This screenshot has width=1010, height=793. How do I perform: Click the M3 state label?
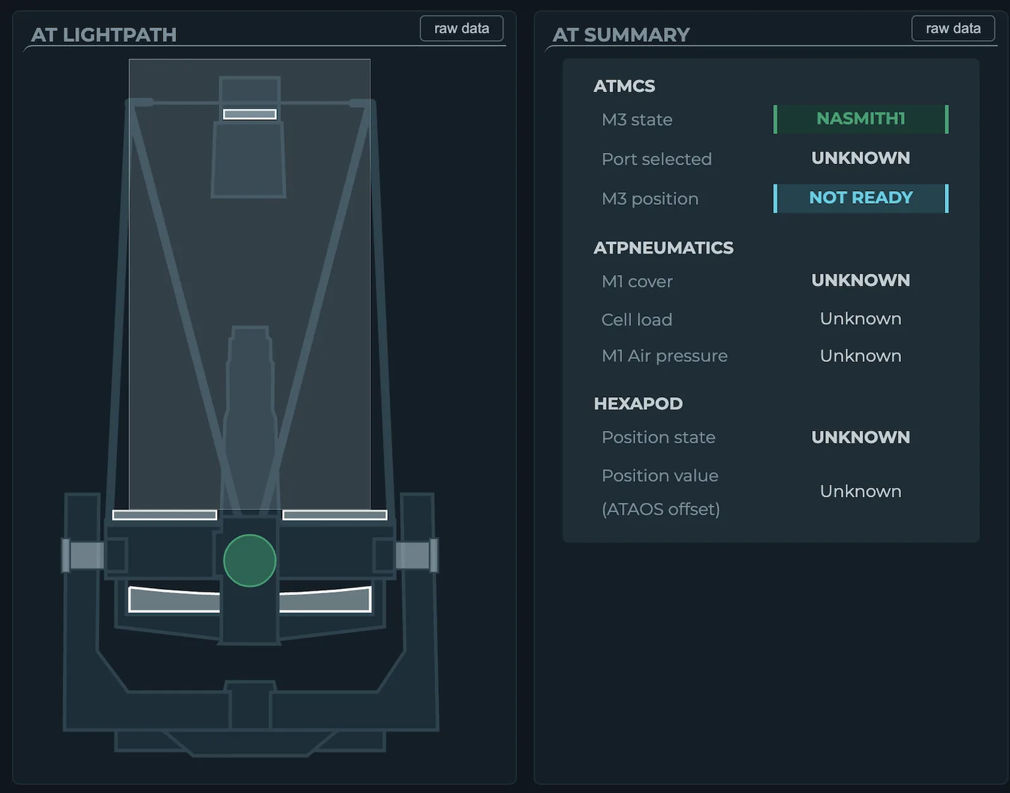(637, 120)
